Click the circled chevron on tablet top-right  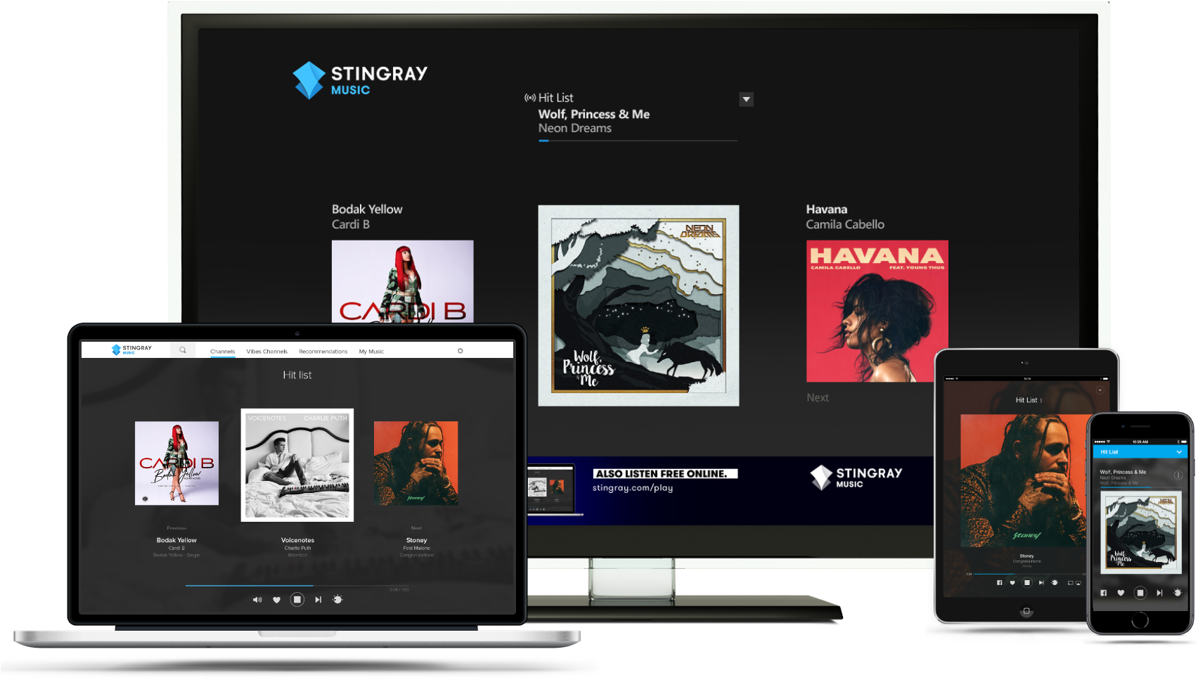pos(1100,390)
